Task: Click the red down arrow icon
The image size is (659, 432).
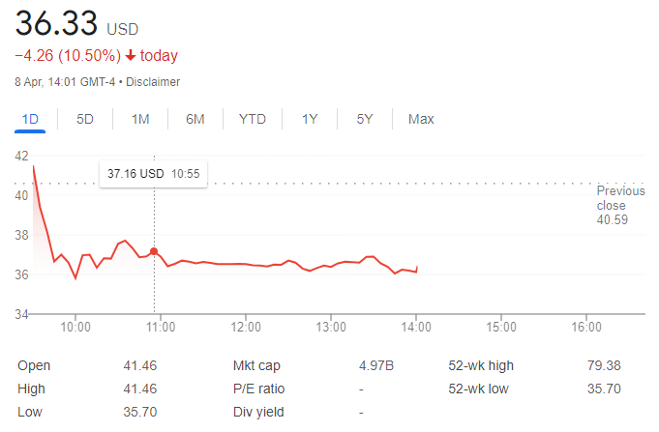Action: (x=131, y=55)
